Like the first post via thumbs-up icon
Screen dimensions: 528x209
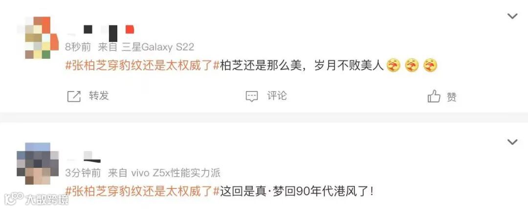434,96
